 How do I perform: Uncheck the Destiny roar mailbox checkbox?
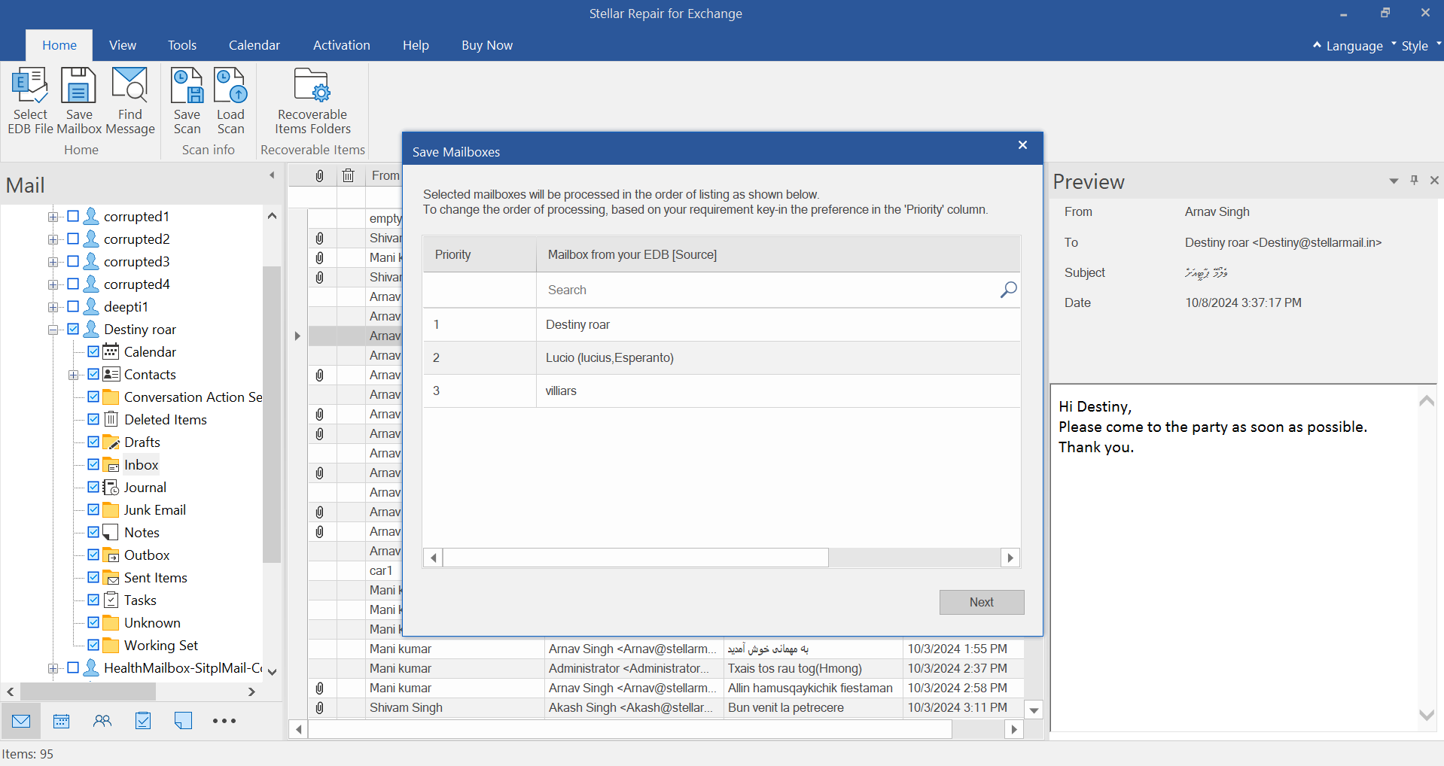(73, 330)
